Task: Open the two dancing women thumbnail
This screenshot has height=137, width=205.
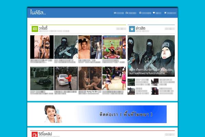Action: pyautogui.click(x=42, y=47)
